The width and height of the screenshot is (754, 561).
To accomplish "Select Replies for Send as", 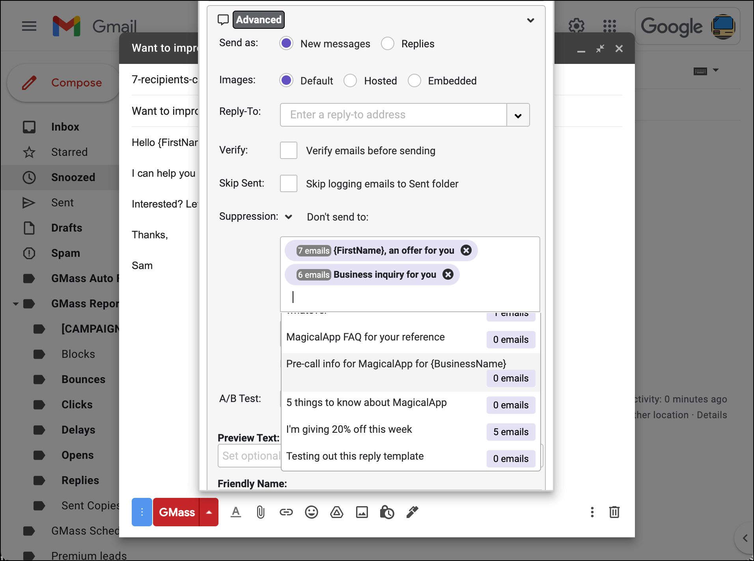I will pyautogui.click(x=388, y=43).
